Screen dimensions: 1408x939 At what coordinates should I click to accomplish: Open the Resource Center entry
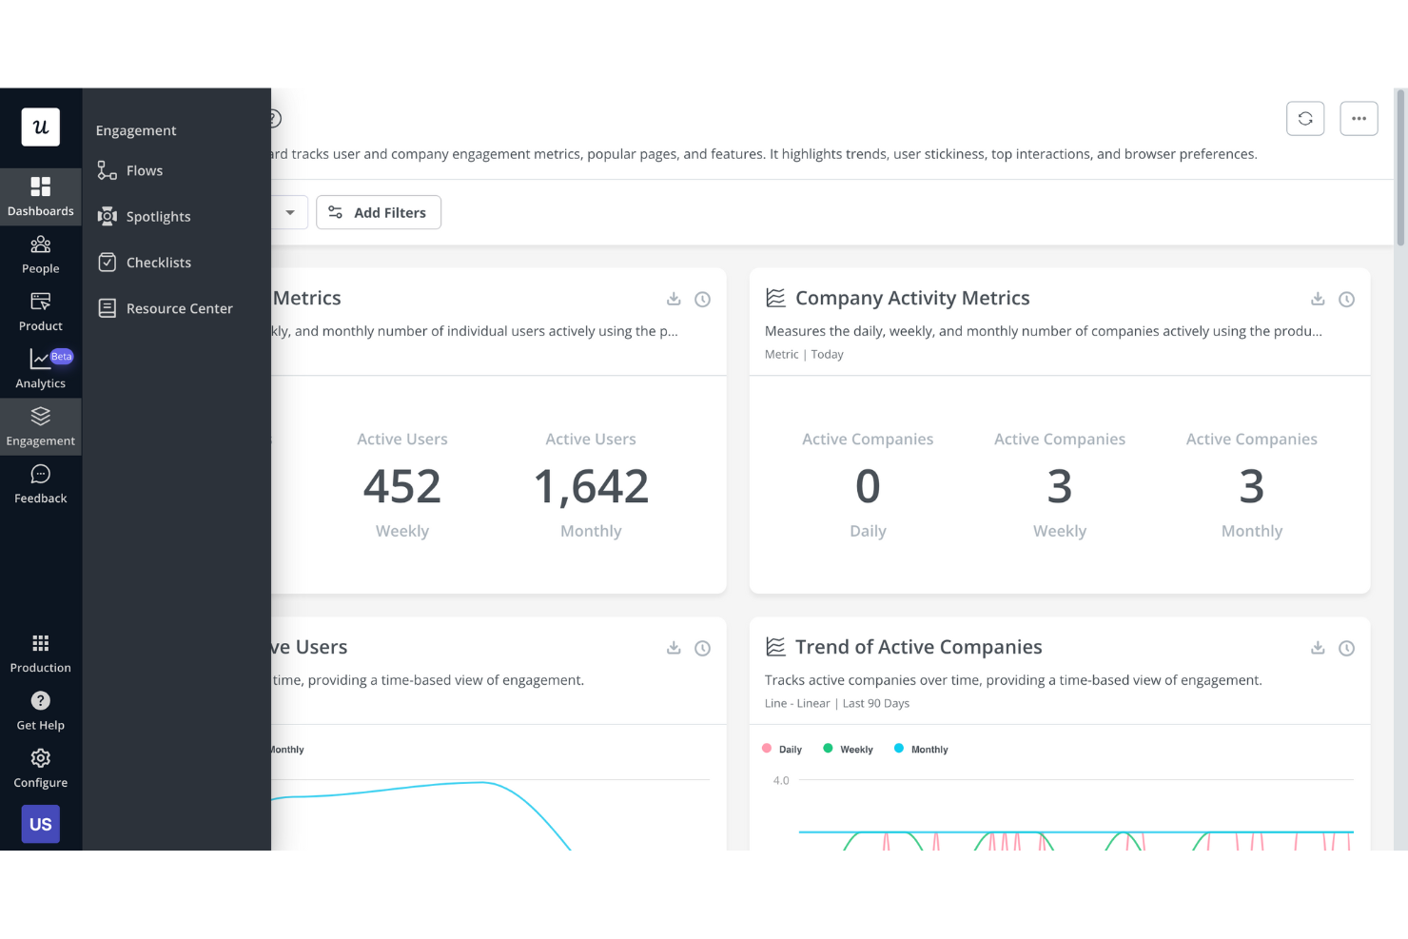pos(179,308)
